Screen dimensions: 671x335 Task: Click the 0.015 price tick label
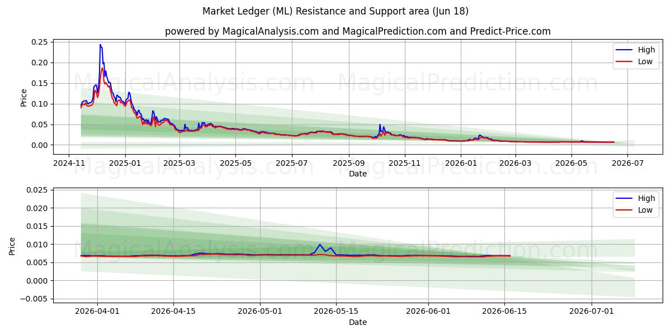(x=37, y=226)
